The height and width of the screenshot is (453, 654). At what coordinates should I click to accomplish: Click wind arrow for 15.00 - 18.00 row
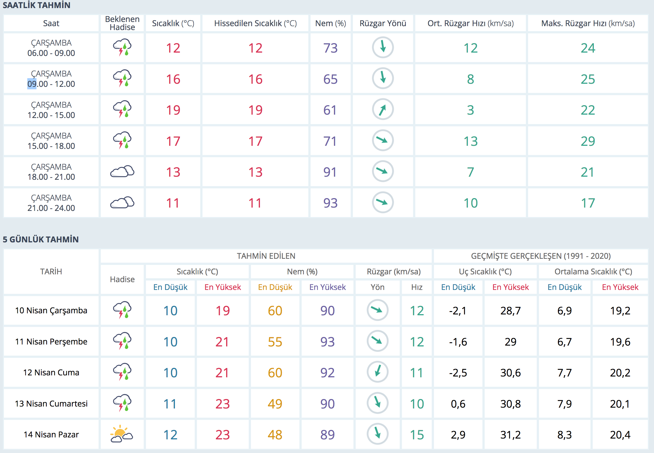[x=383, y=141]
